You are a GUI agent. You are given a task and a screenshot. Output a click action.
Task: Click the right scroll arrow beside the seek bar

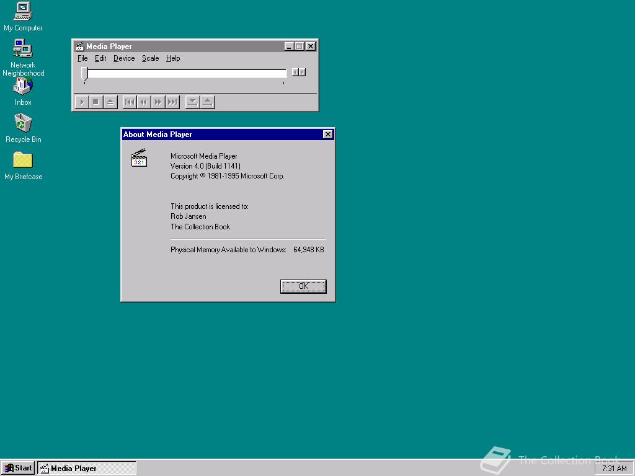coord(303,72)
